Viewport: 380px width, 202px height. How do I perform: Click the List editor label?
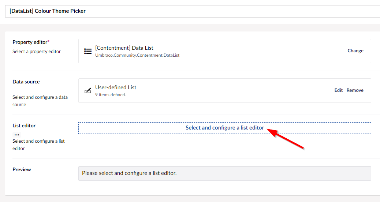(24, 126)
